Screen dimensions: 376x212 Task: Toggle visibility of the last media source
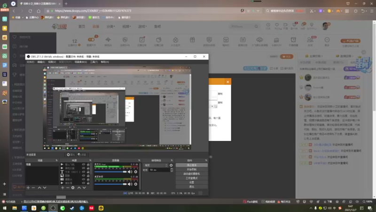84,183
